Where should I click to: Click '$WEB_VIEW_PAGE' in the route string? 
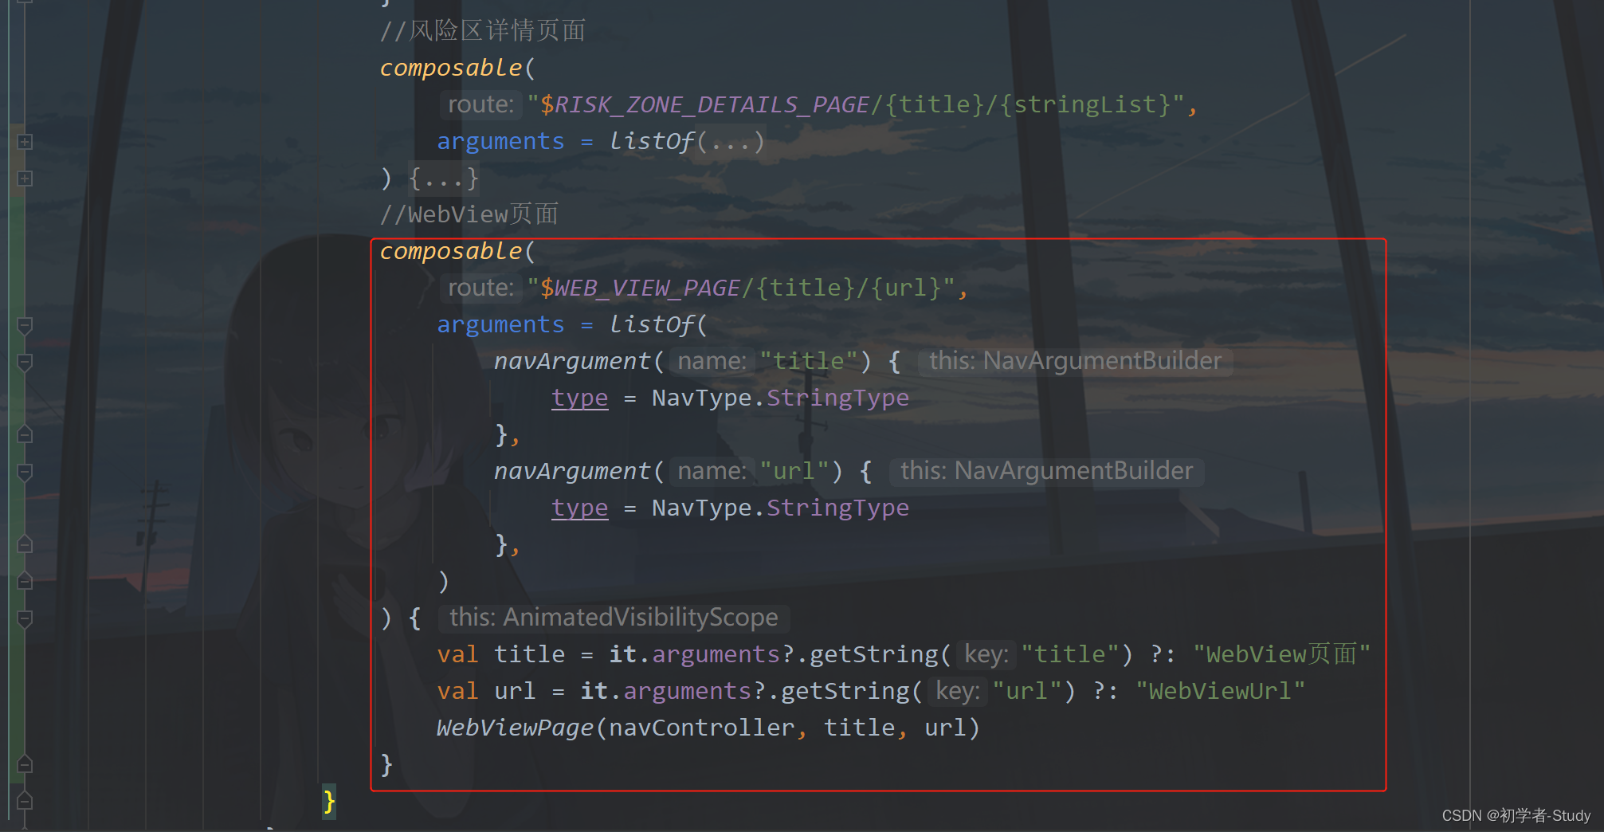[x=641, y=288]
